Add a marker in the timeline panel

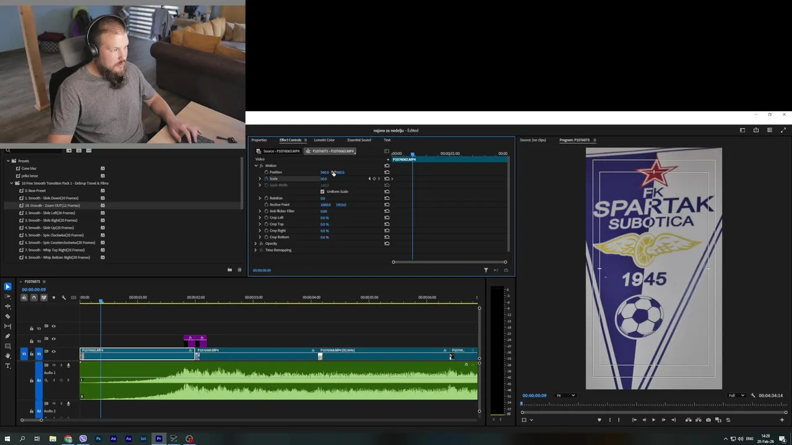tap(53, 297)
